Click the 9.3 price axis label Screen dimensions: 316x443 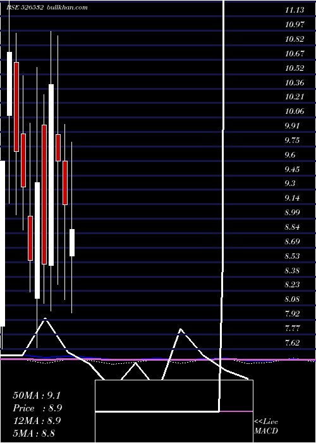[x=290, y=184]
